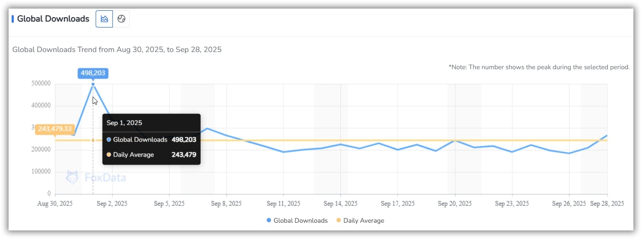Click the Daily Average marker on Sep 1

click(x=93, y=140)
